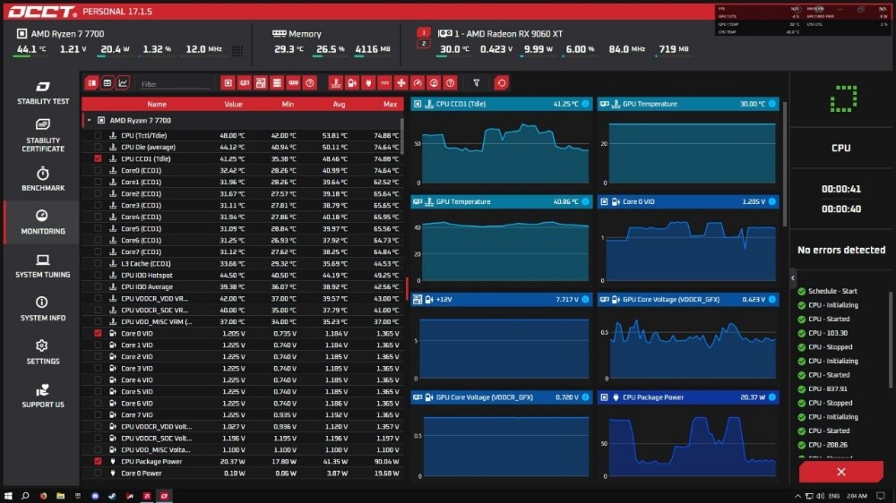896x503 pixels.
Task: Filter sensors by storage icon
Action: 277,83
